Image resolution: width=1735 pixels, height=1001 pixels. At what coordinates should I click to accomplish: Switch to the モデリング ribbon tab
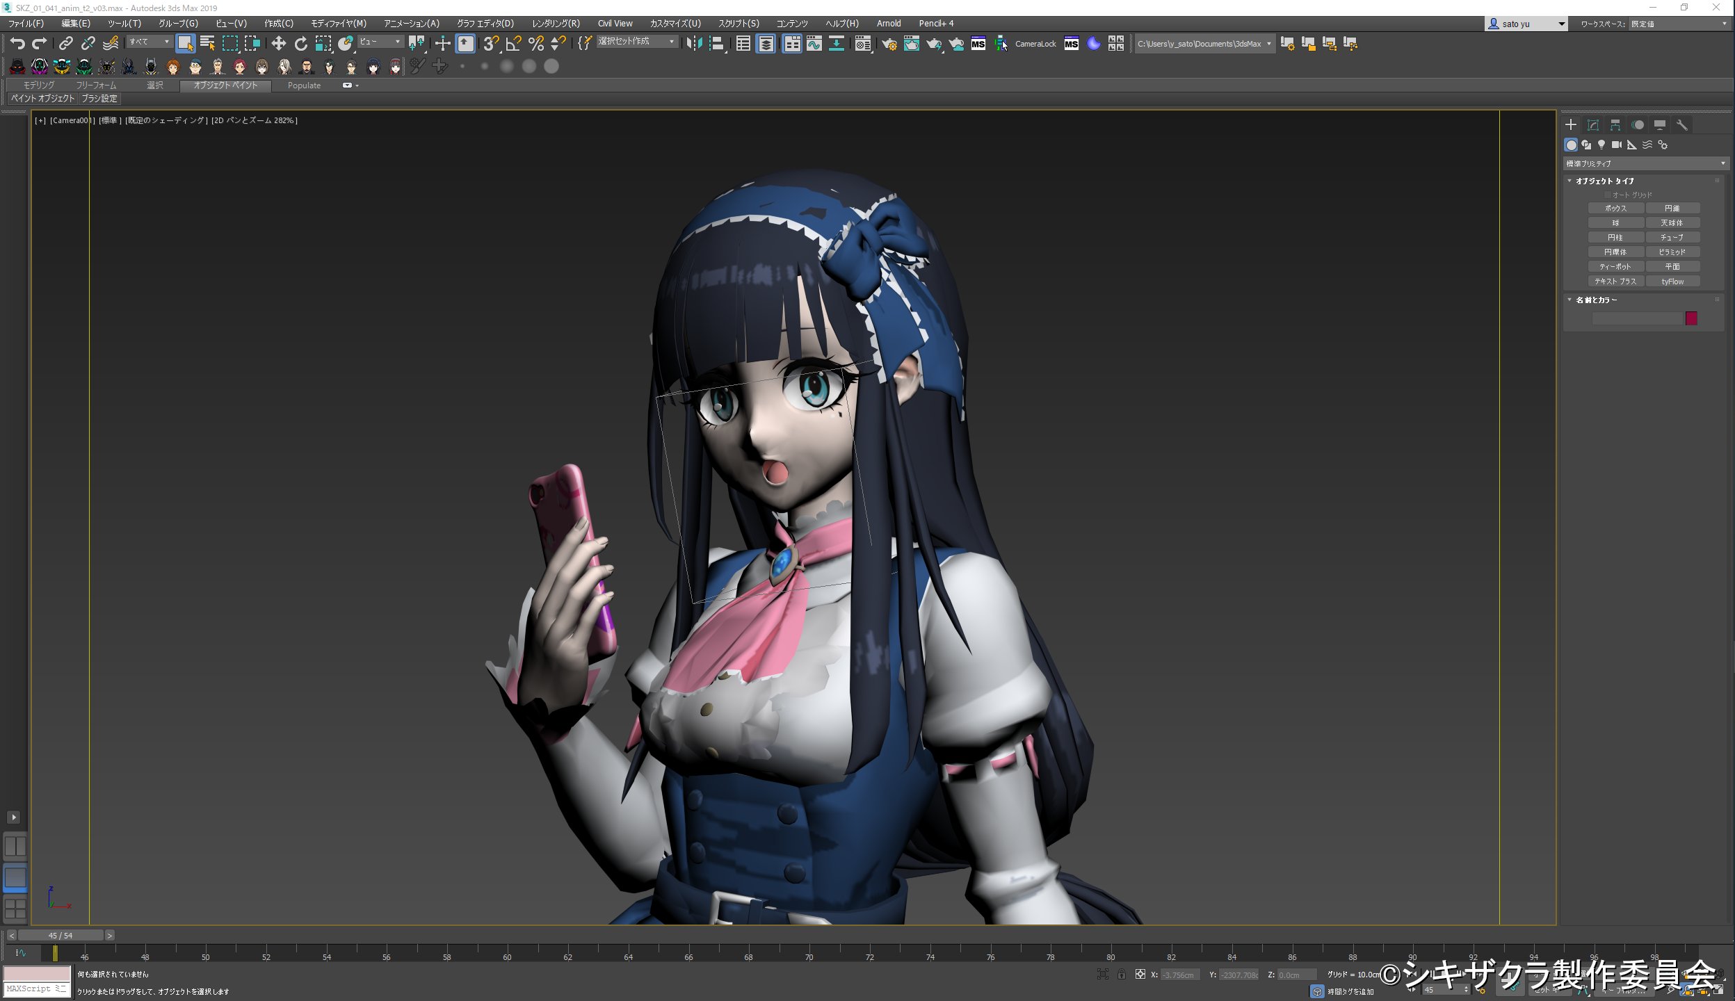click(x=39, y=86)
